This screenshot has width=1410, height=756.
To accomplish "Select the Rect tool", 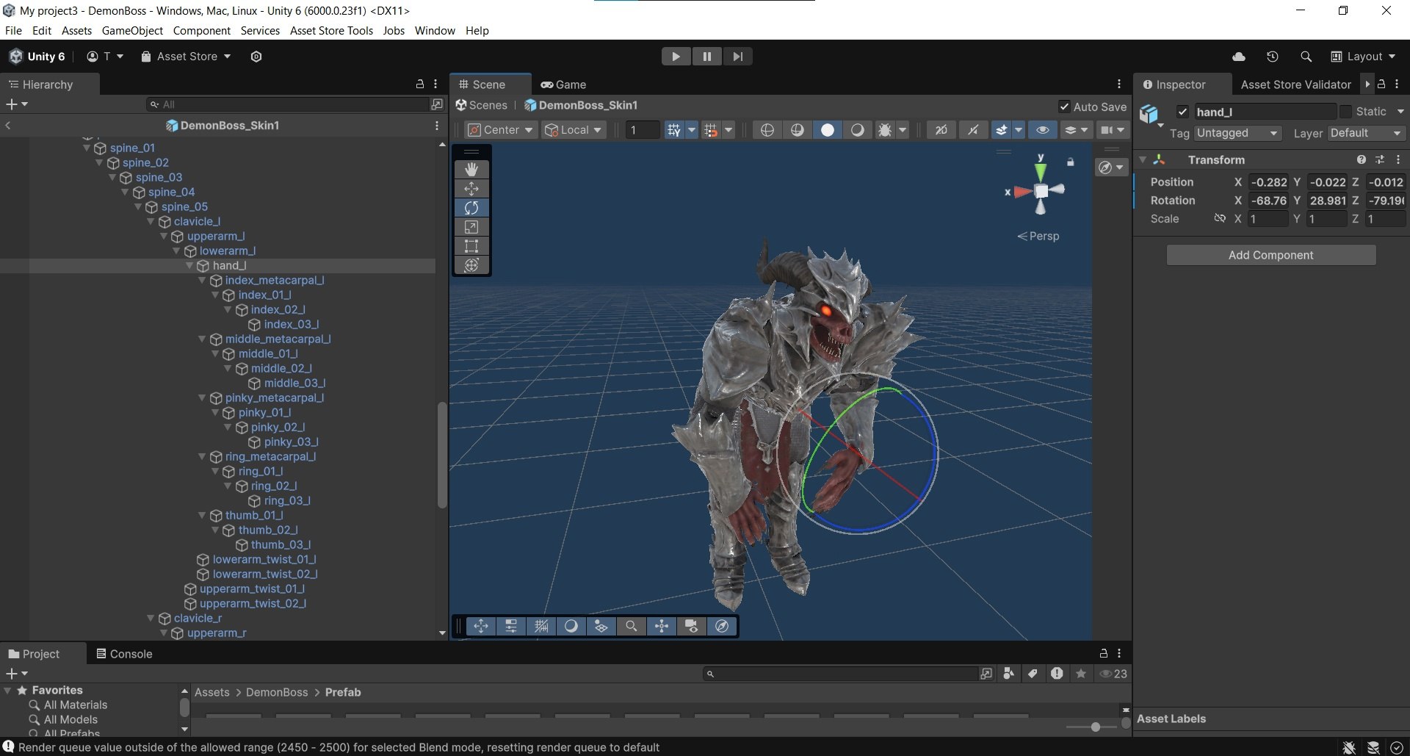I will tap(471, 246).
